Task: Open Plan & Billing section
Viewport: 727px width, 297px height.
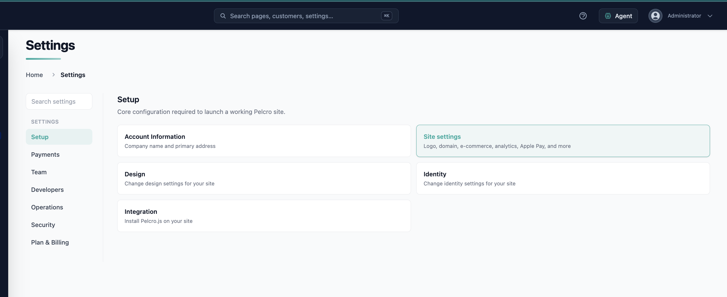Action: pos(59,242)
